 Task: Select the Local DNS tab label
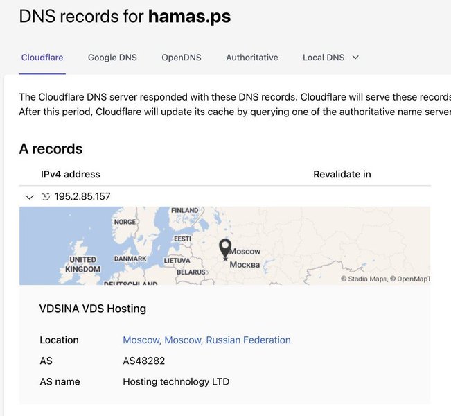click(324, 58)
